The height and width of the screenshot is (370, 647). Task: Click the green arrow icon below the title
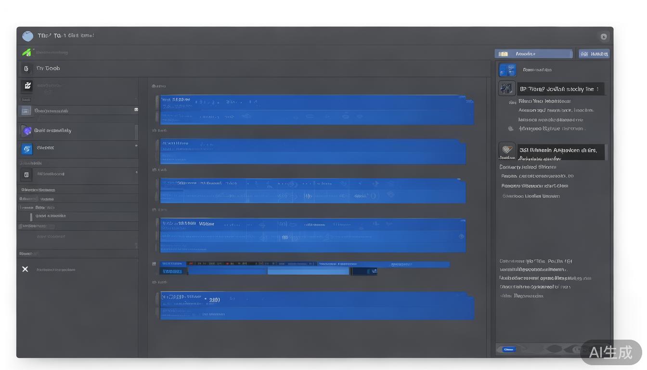tap(26, 52)
